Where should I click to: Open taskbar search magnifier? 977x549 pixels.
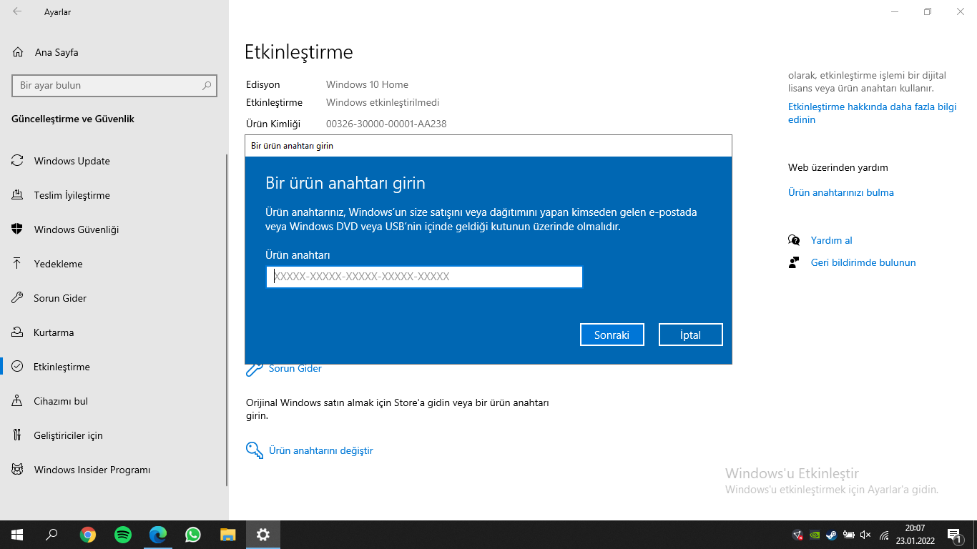[x=51, y=535]
